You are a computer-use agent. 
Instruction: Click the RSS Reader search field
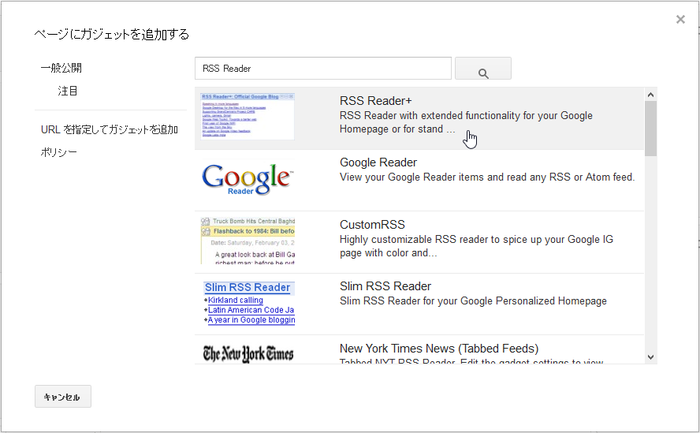point(322,69)
